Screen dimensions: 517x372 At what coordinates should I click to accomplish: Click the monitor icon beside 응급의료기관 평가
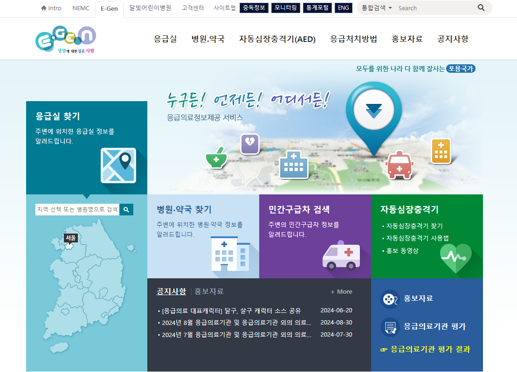click(390, 327)
